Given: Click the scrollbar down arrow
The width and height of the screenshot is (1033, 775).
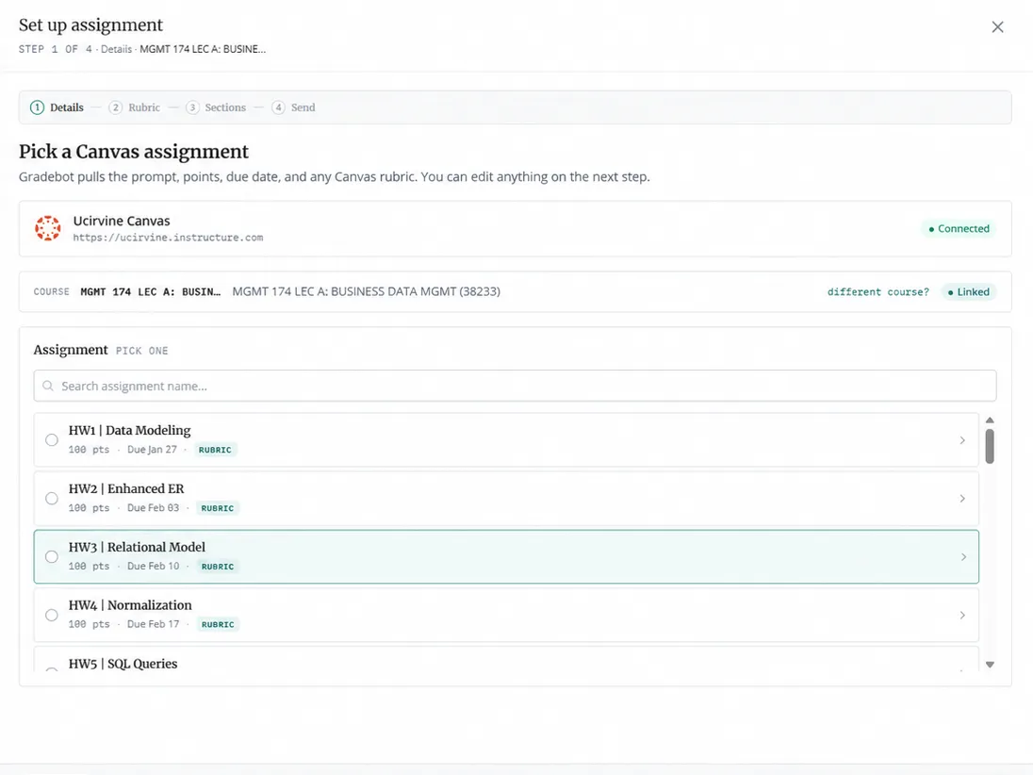Looking at the screenshot, I should tap(990, 665).
